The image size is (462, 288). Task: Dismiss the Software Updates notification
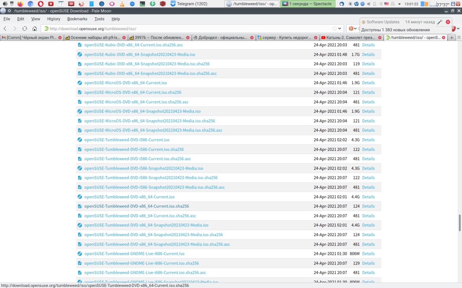point(448,22)
